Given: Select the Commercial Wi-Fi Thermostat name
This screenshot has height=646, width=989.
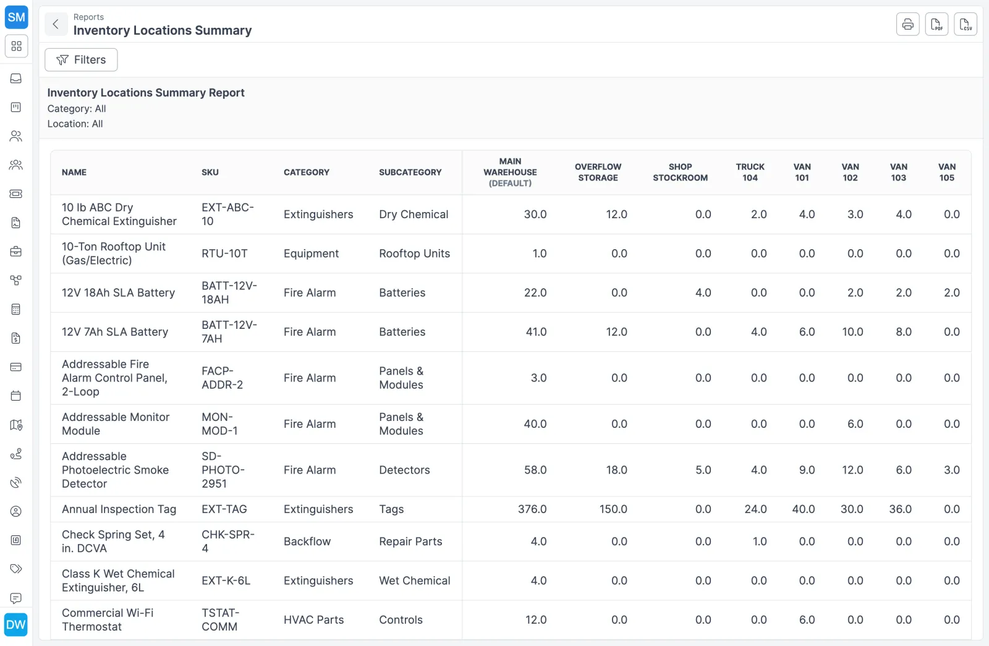Looking at the screenshot, I should (108, 620).
